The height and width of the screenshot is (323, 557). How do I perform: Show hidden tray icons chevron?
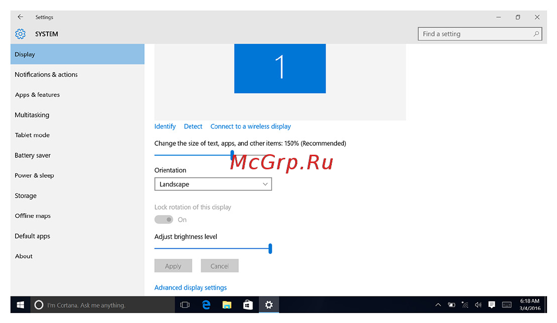click(438, 305)
